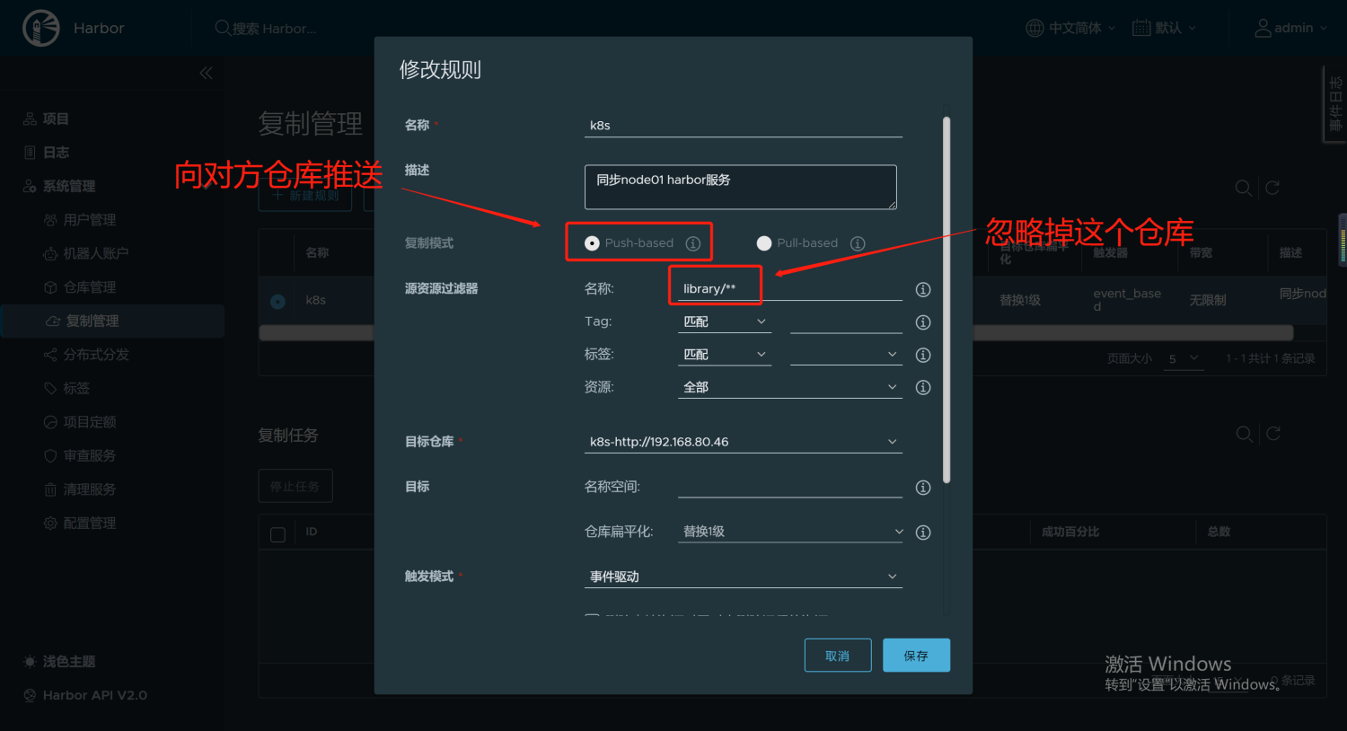Click the calendar icon next to 默认
1347x731 pixels.
(x=1141, y=28)
